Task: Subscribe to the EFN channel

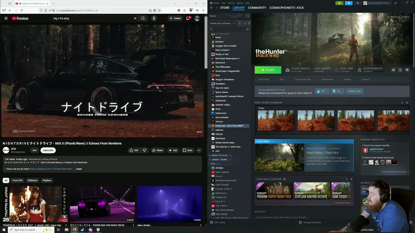Action: click(48, 150)
